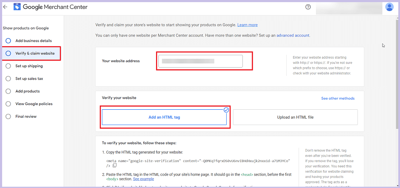Click the google-site-verification meta tag text

(x=198, y=163)
